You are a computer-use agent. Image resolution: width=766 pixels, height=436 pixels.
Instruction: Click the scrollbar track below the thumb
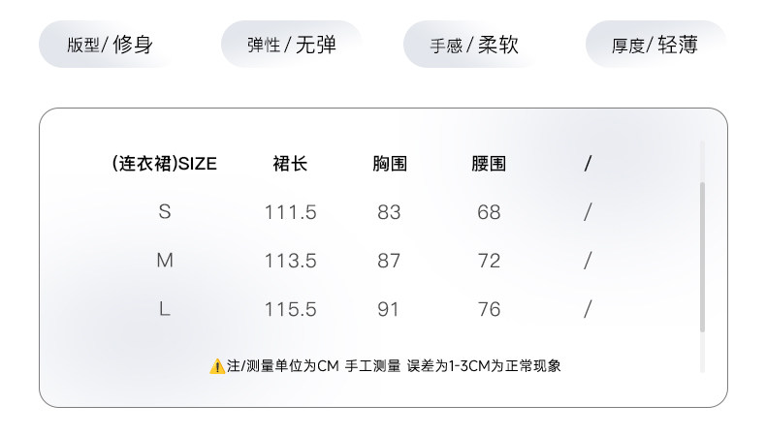point(703,353)
